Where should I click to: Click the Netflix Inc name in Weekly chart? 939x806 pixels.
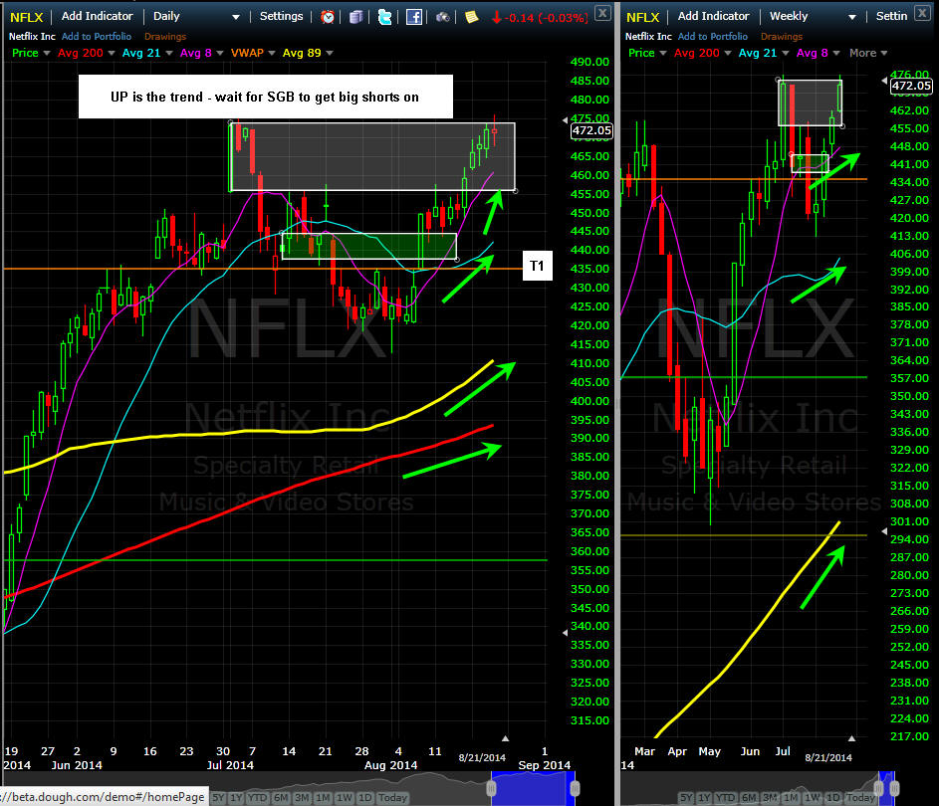click(648, 37)
